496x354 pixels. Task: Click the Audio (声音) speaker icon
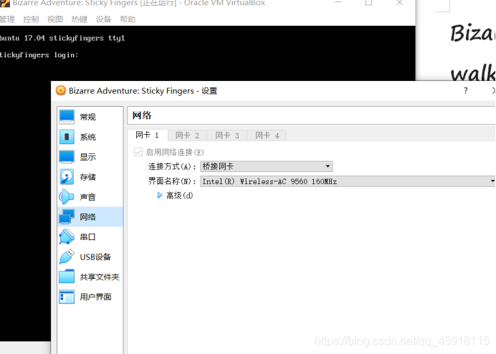coord(67,197)
